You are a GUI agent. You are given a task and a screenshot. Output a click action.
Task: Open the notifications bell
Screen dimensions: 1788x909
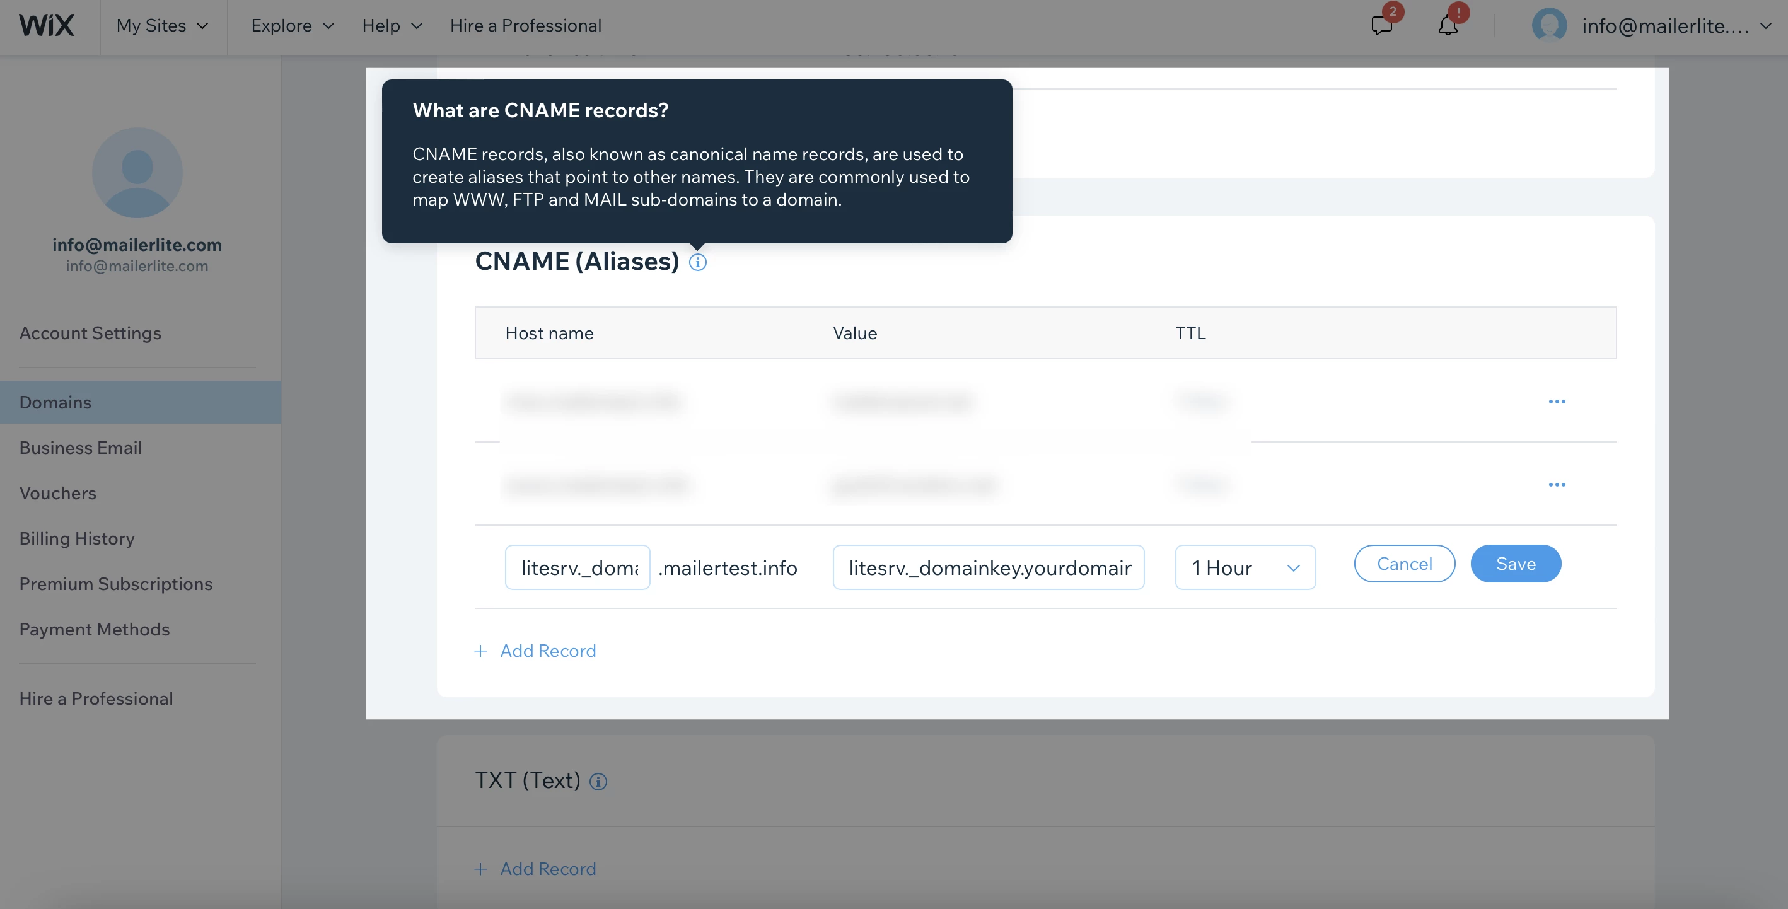tap(1448, 26)
